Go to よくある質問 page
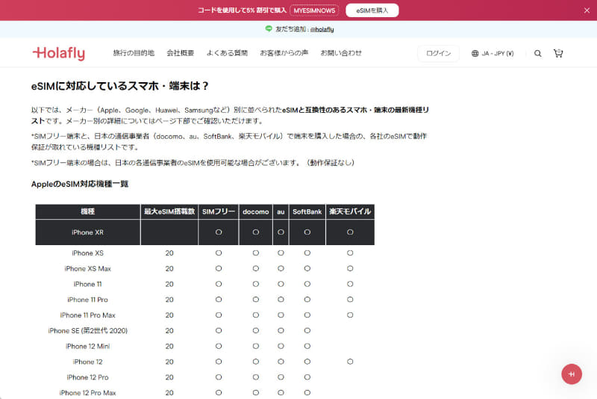The image size is (597, 399). (x=227, y=53)
